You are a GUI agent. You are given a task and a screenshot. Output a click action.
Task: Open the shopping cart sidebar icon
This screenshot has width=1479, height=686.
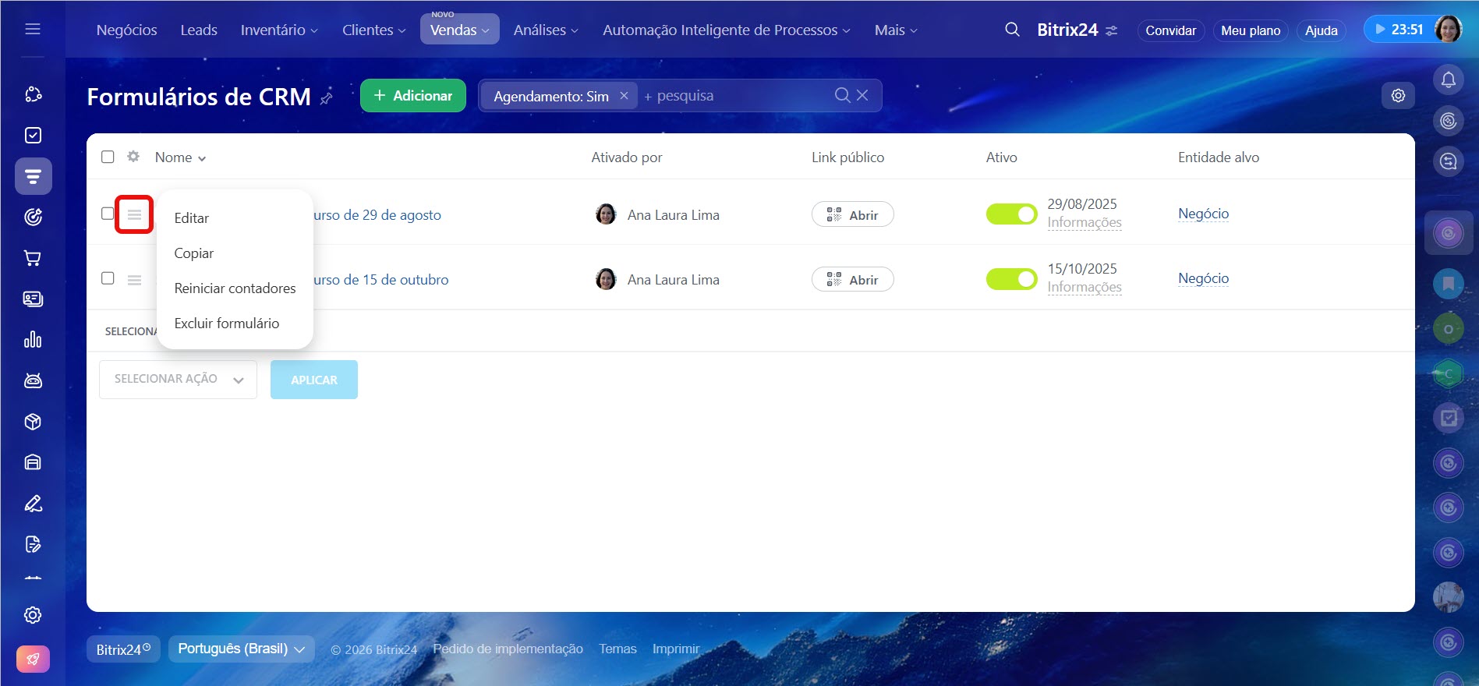pos(33,258)
